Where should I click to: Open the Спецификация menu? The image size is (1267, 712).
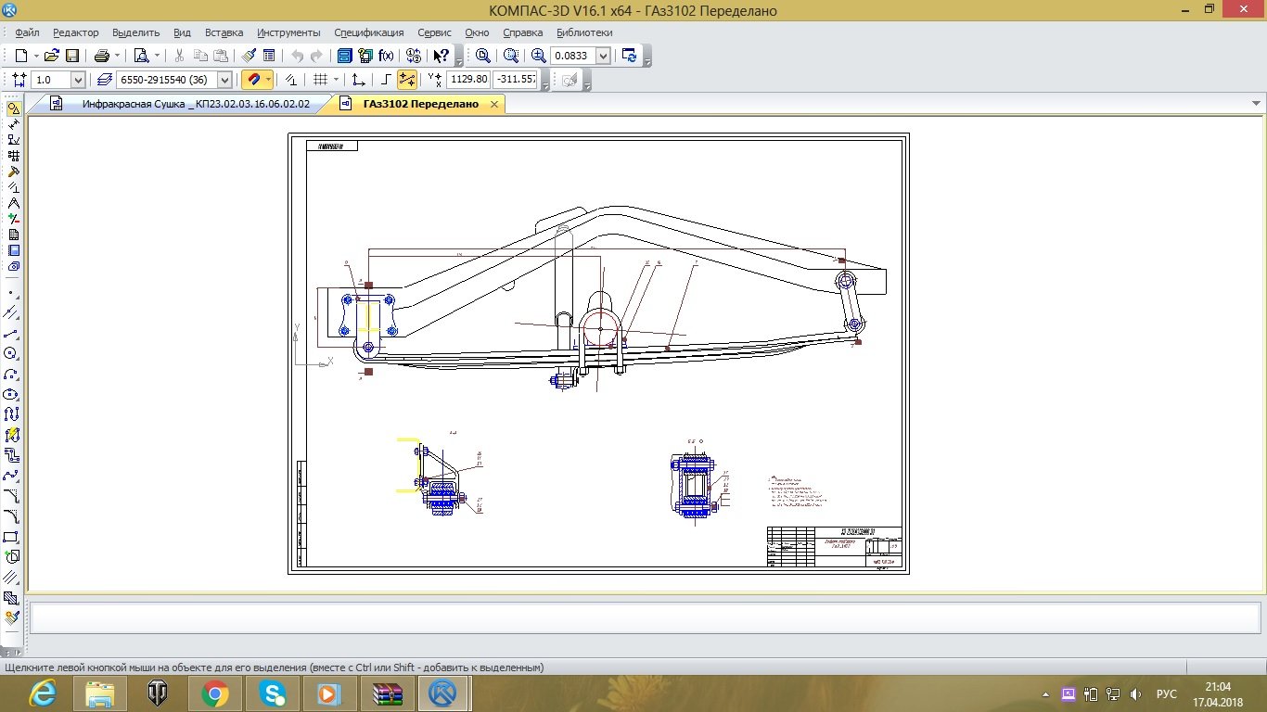[369, 32]
